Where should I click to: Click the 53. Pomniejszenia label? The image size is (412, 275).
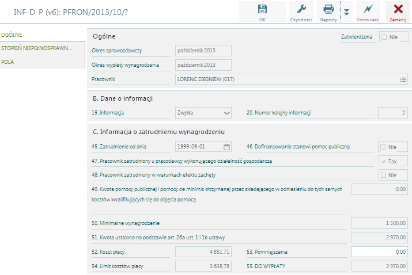(x=267, y=252)
